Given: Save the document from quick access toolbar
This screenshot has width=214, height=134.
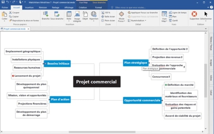Looking at the screenshot, I should coord(3,2).
